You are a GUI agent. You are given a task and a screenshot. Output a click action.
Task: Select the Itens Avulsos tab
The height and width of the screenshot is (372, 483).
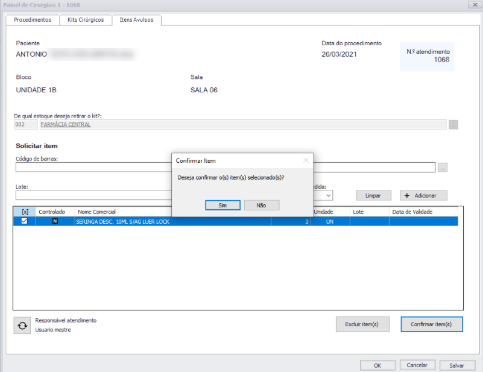point(136,20)
